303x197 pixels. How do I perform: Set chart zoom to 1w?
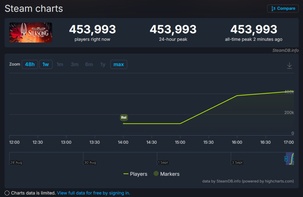coord(46,64)
